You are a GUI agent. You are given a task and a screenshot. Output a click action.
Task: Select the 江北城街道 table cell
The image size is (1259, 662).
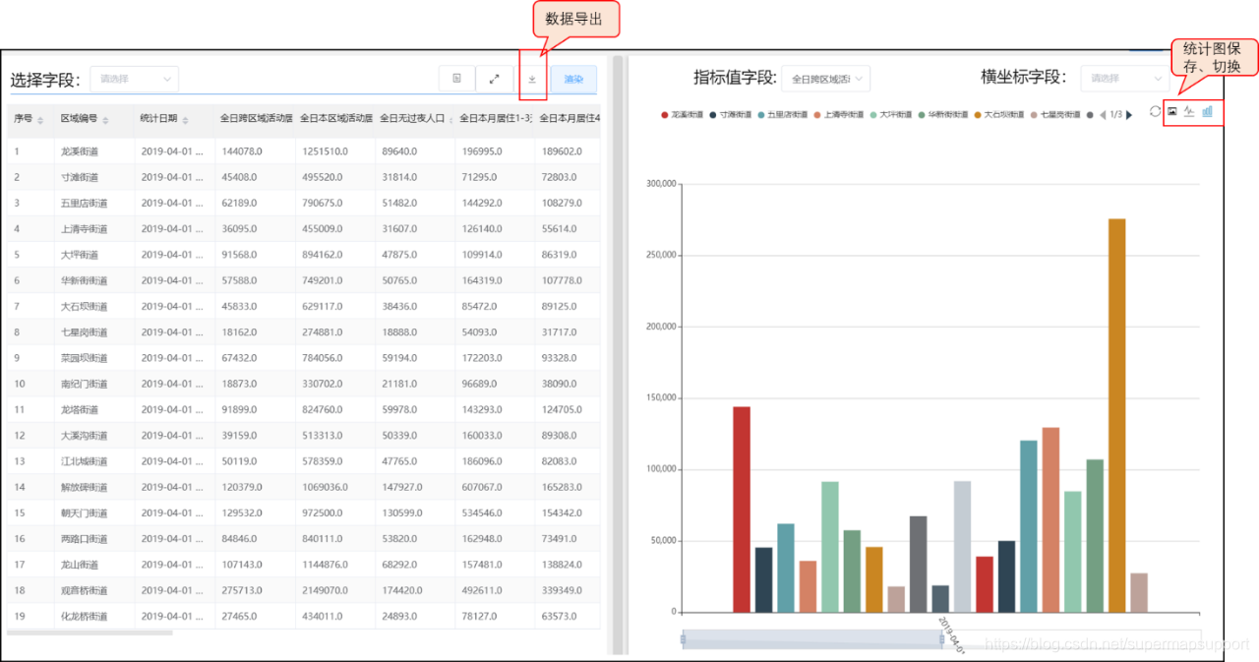95,461
